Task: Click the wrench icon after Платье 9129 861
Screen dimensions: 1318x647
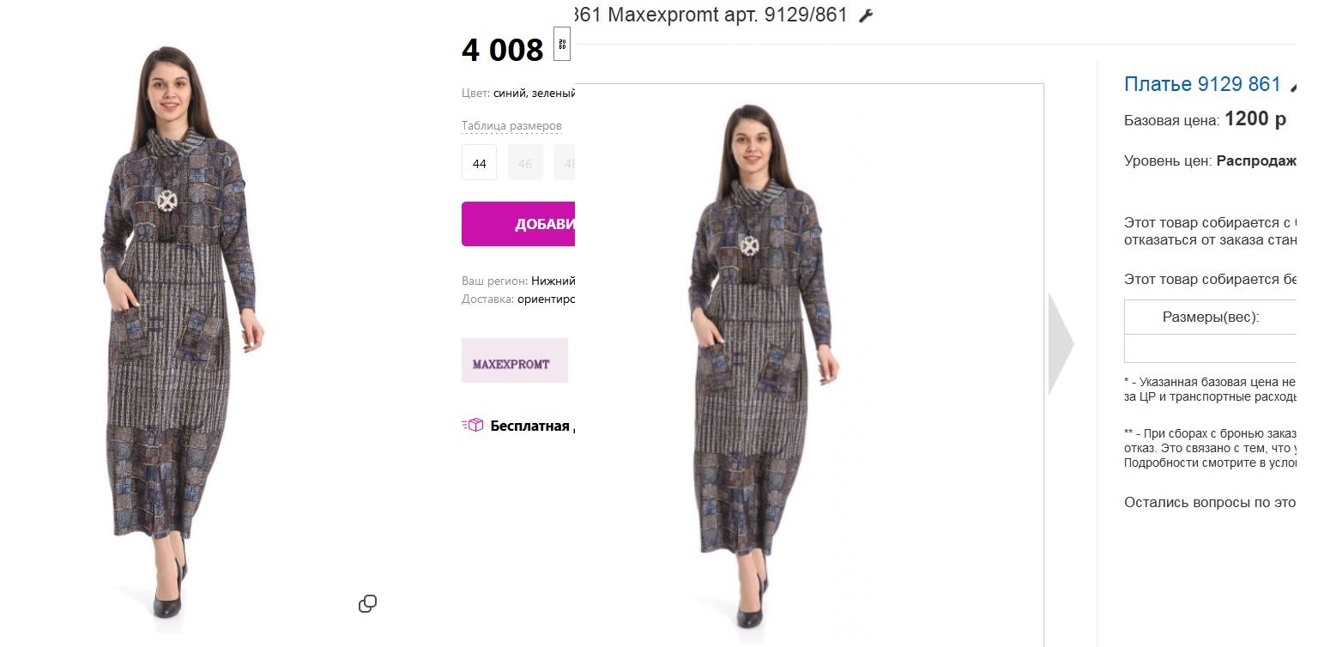Action: pyautogui.click(x=1293, y=87)
